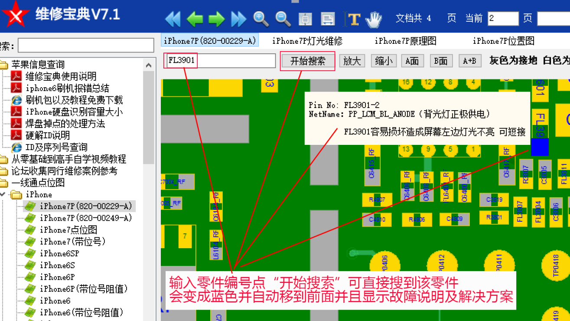Click the zoom-in magnifier icon
Viewport: 570px width, 321px height.
[261, 19]
